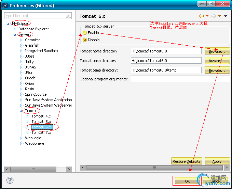Select Servers in the tree

(25, 34)
